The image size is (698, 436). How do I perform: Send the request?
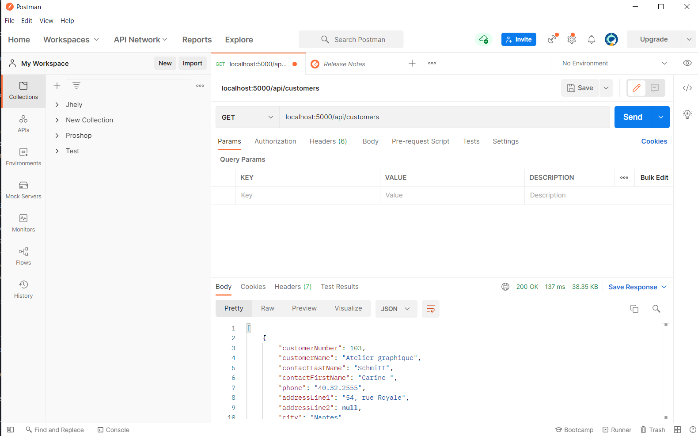(x=633, y=117)
